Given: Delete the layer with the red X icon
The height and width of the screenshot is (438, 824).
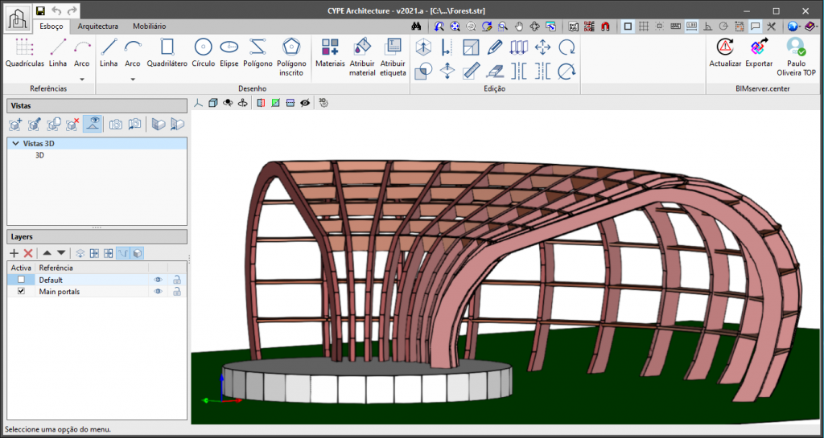Looking at the screenshot, I should pos(28,253).
